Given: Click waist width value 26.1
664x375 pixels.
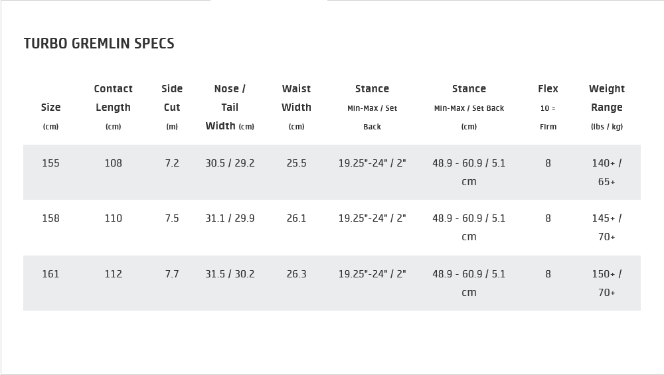Looking at the screenshot, I should point(296,218).
